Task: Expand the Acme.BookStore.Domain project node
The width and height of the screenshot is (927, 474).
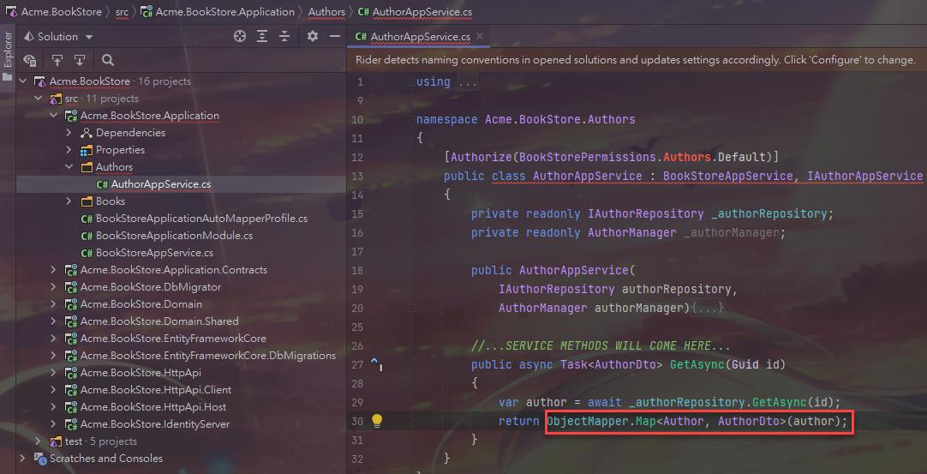Action: pos(54,304)
